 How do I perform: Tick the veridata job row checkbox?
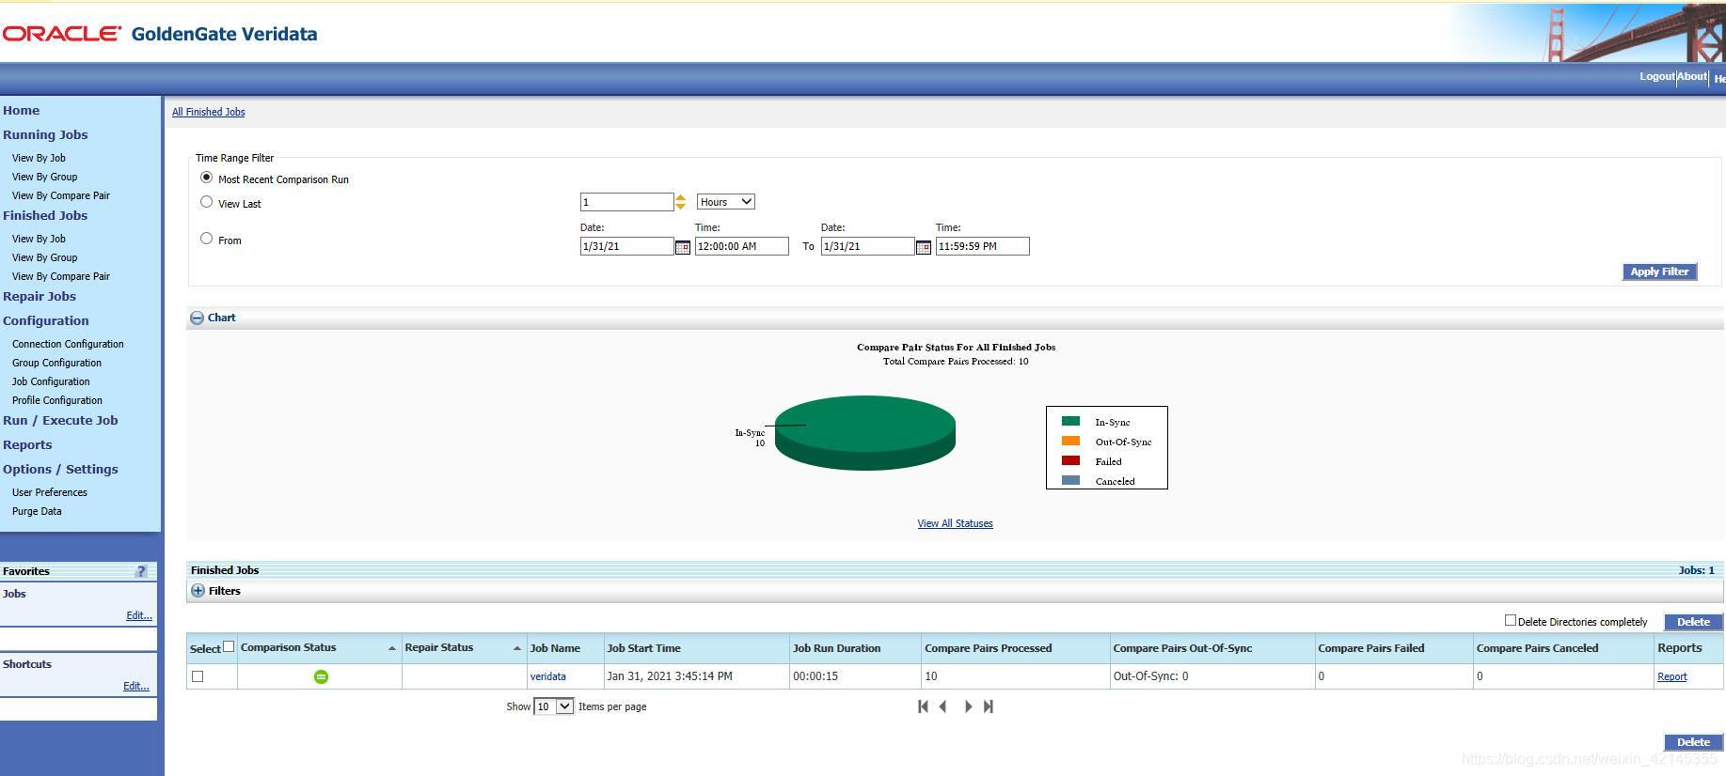click(198, 676)
